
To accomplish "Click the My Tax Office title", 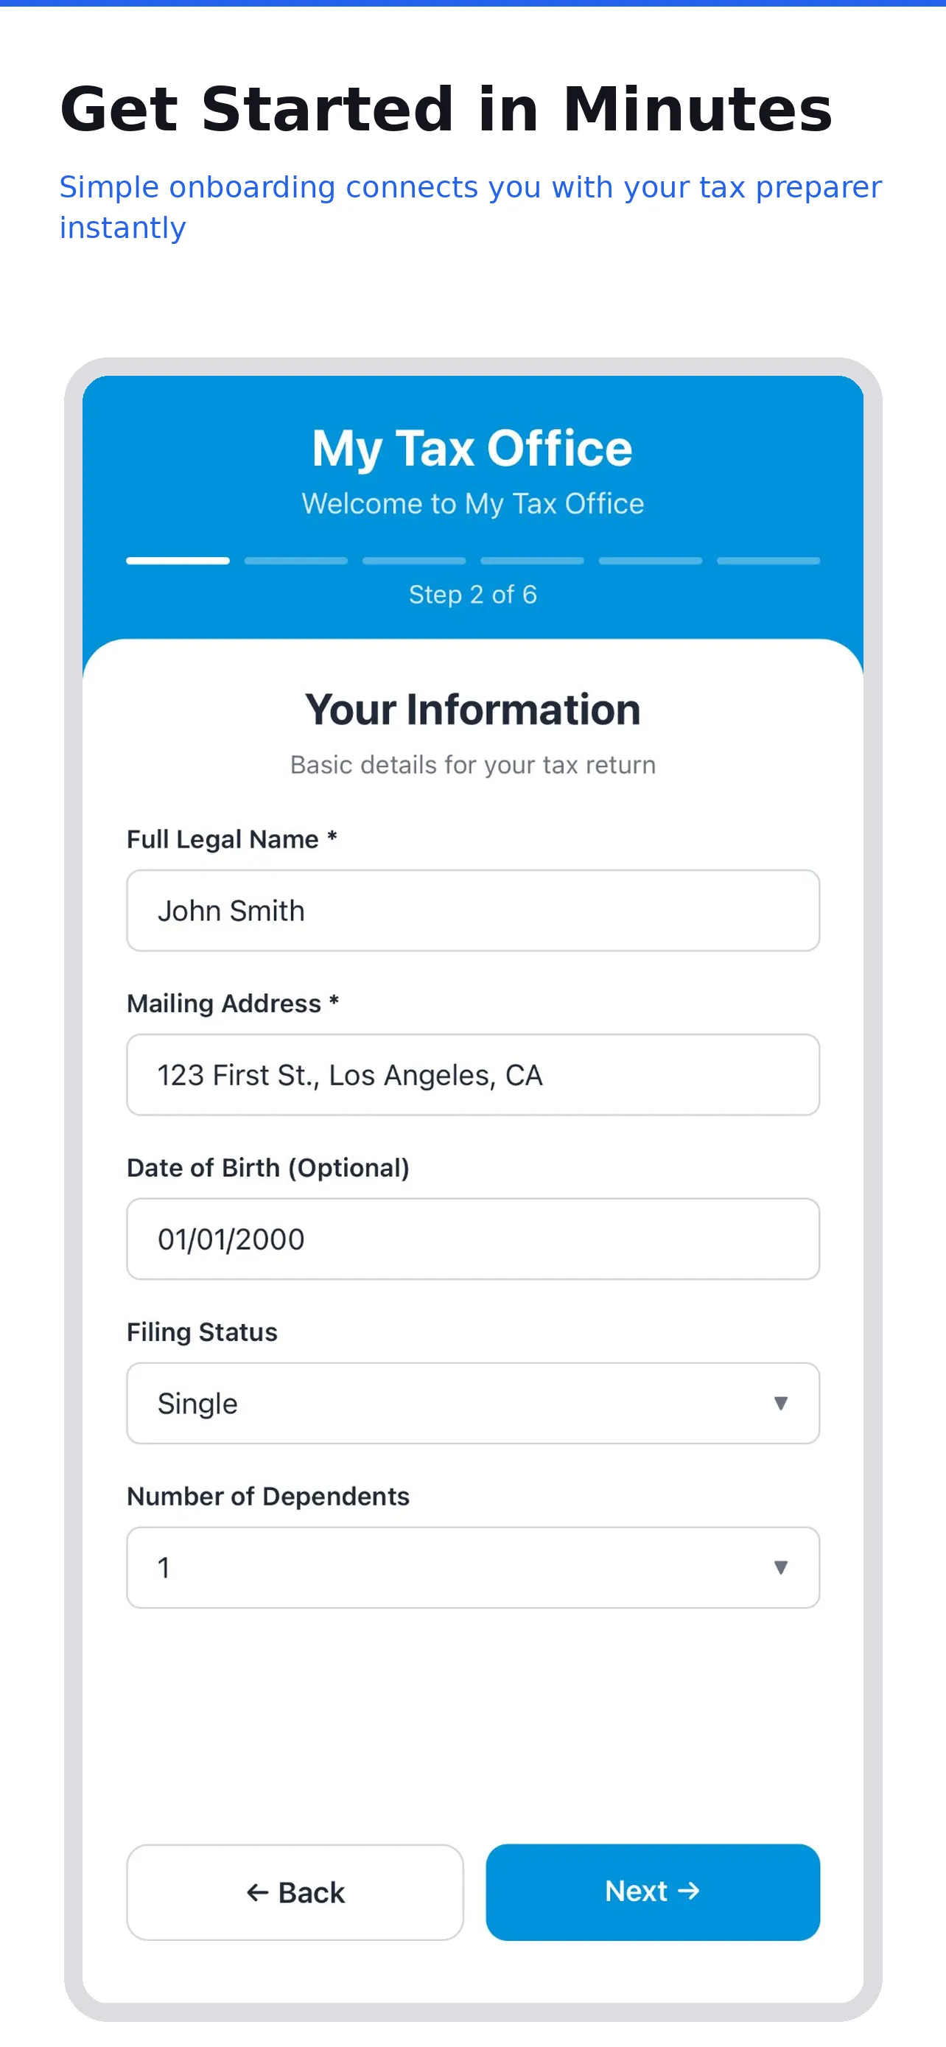I will 472,447.
